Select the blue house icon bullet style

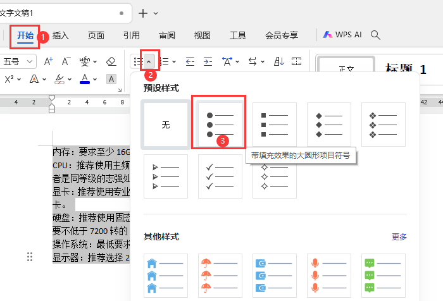click(x=166, y=276)
